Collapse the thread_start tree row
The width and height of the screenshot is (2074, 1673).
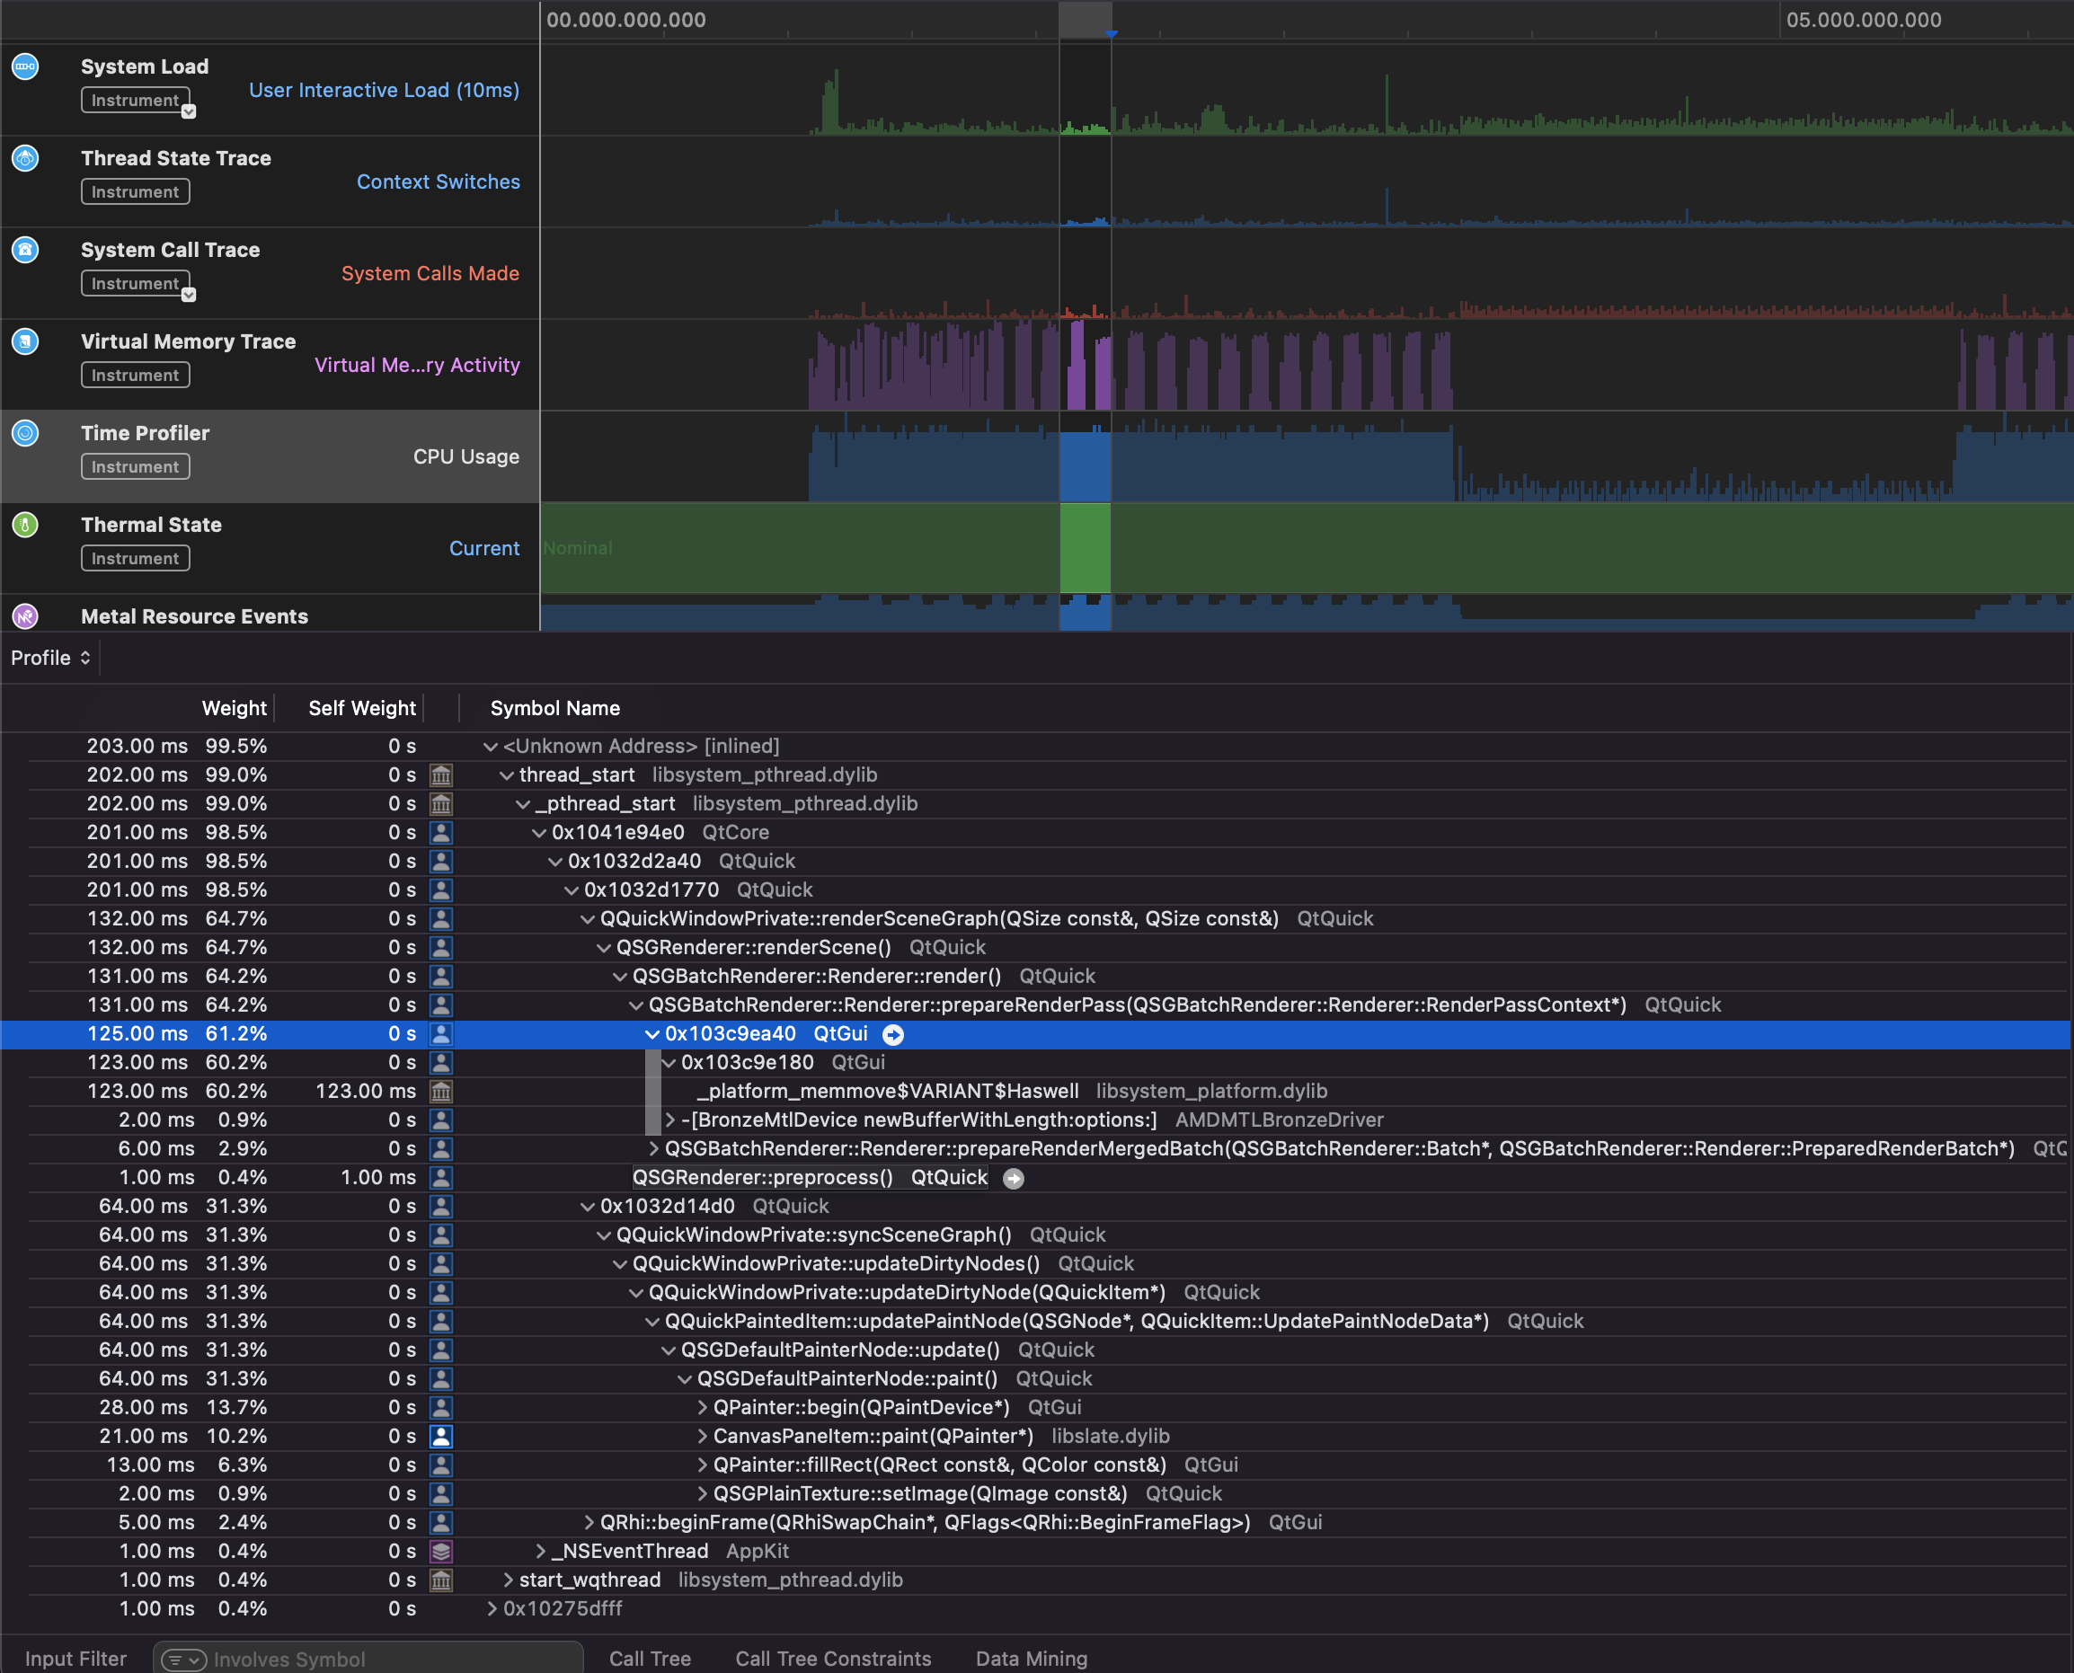pos(507,775)
